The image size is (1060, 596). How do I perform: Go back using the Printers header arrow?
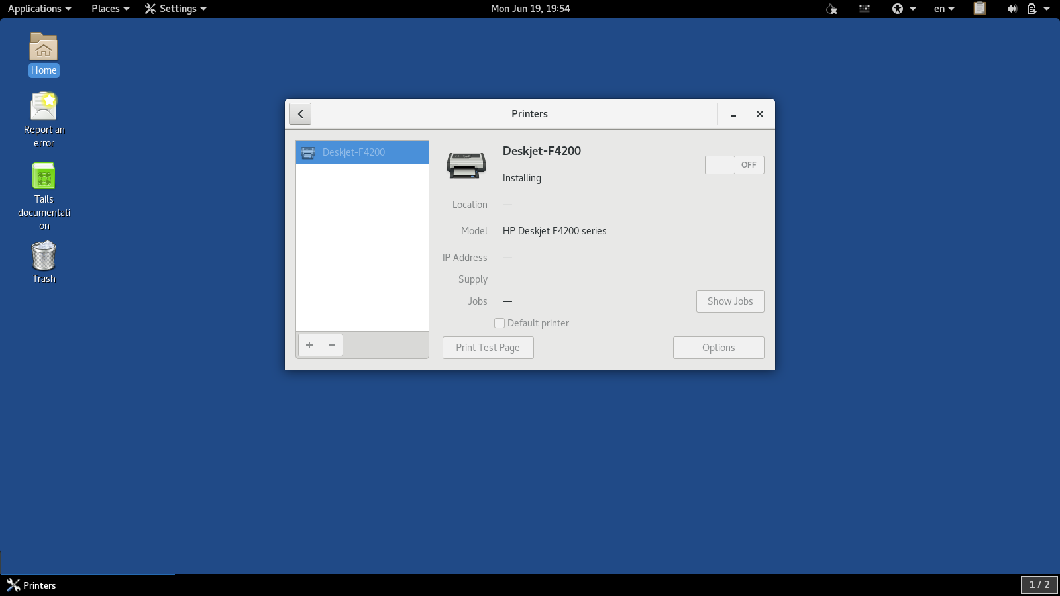(300, 114)
